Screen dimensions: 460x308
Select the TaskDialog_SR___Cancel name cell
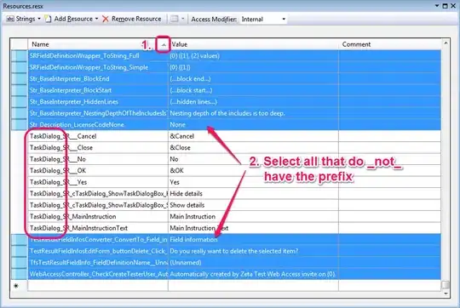pos(98,136)
